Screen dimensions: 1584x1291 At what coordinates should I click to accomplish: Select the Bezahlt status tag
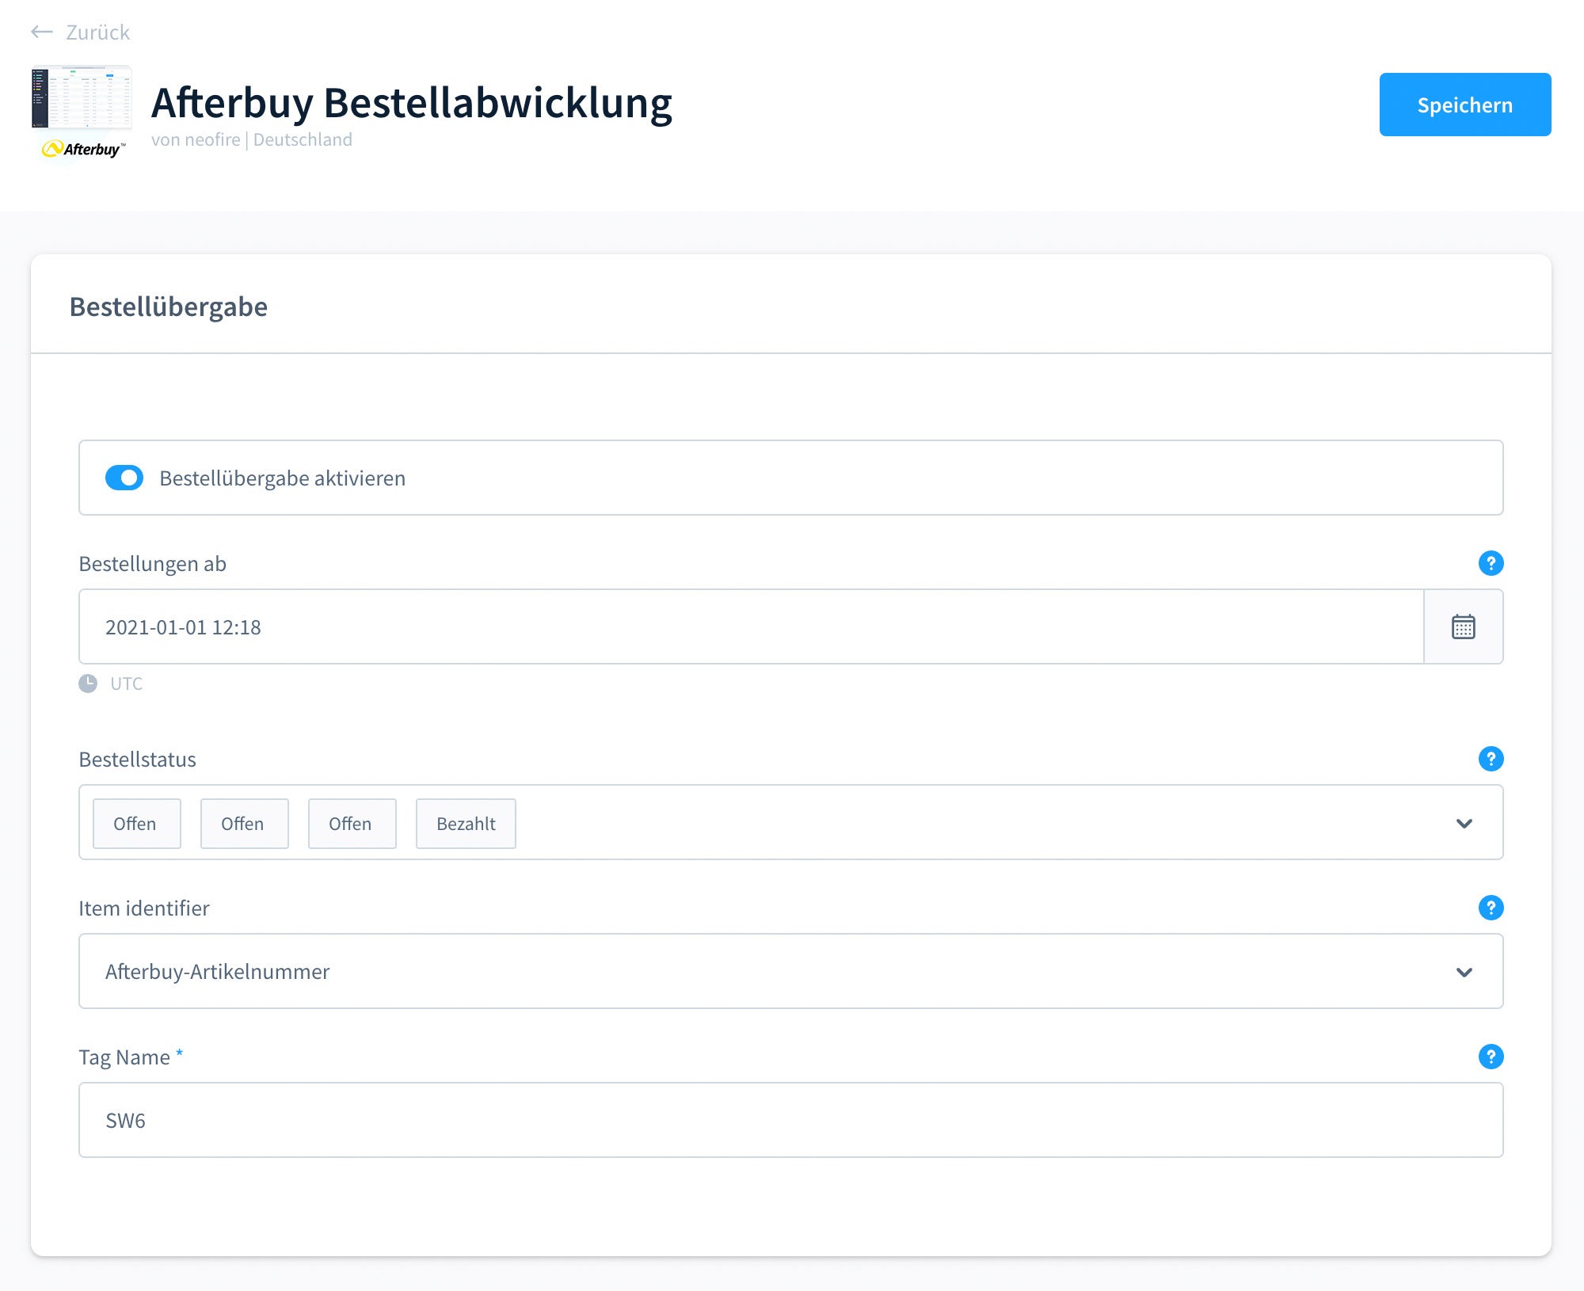pyautogui.click(x=466, y=824)
